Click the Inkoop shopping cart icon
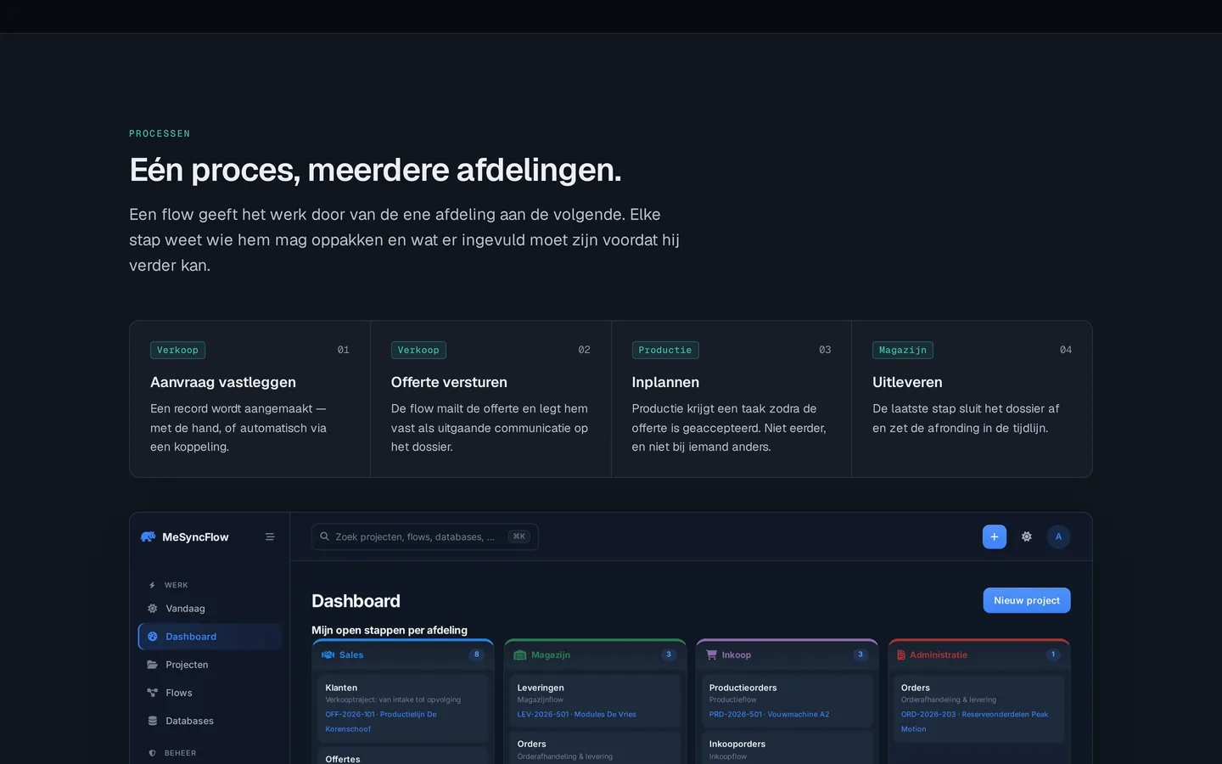This screenshot has height=764, width=1222. (711, 654)
